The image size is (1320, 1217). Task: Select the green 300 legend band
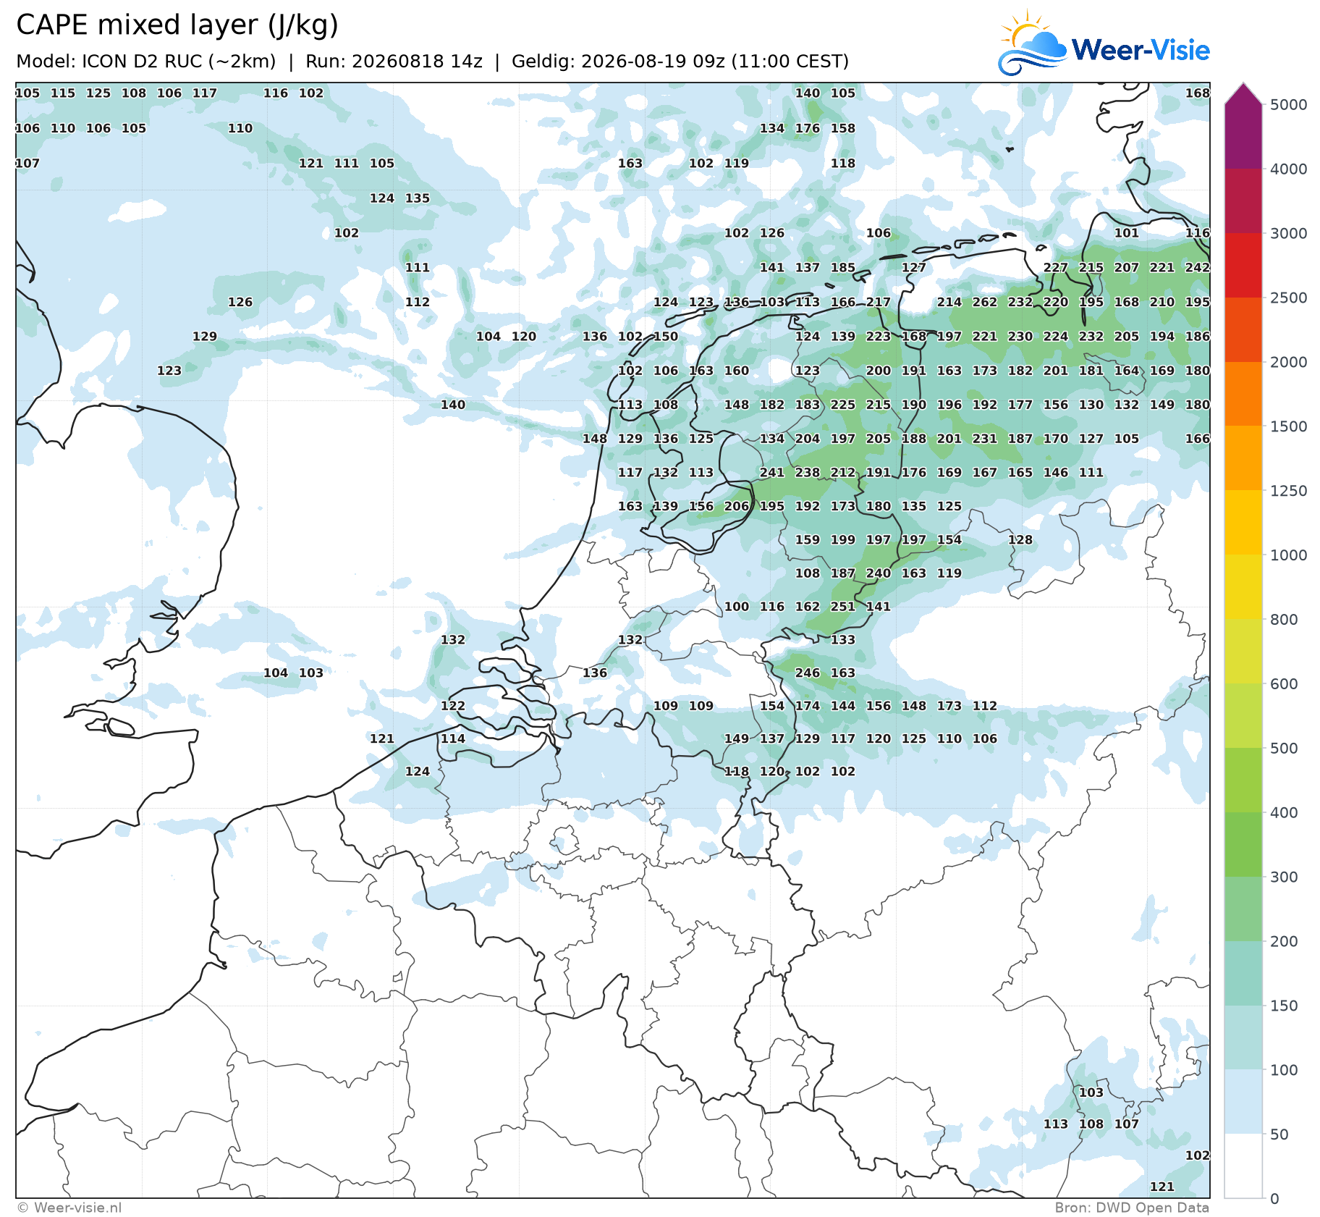coord(1243,844)
